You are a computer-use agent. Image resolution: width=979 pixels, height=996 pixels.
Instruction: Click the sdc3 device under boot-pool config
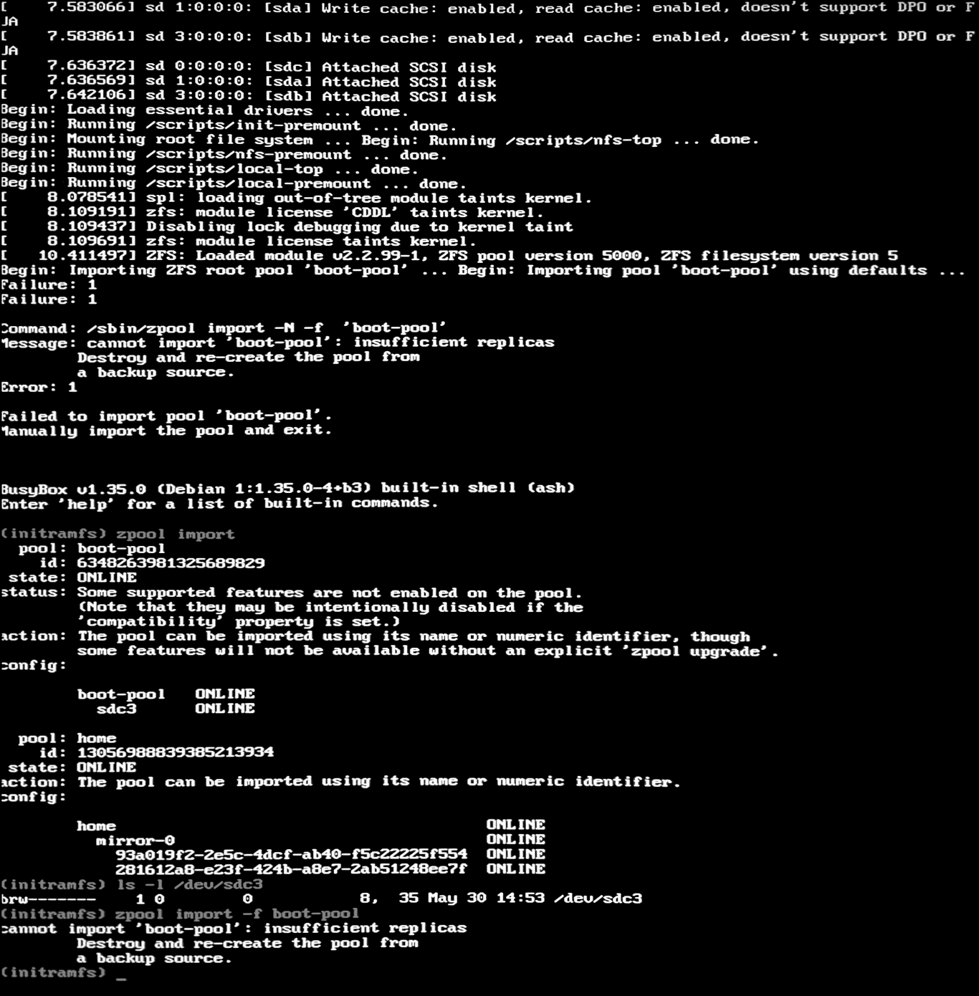click(x=116, y=709)
